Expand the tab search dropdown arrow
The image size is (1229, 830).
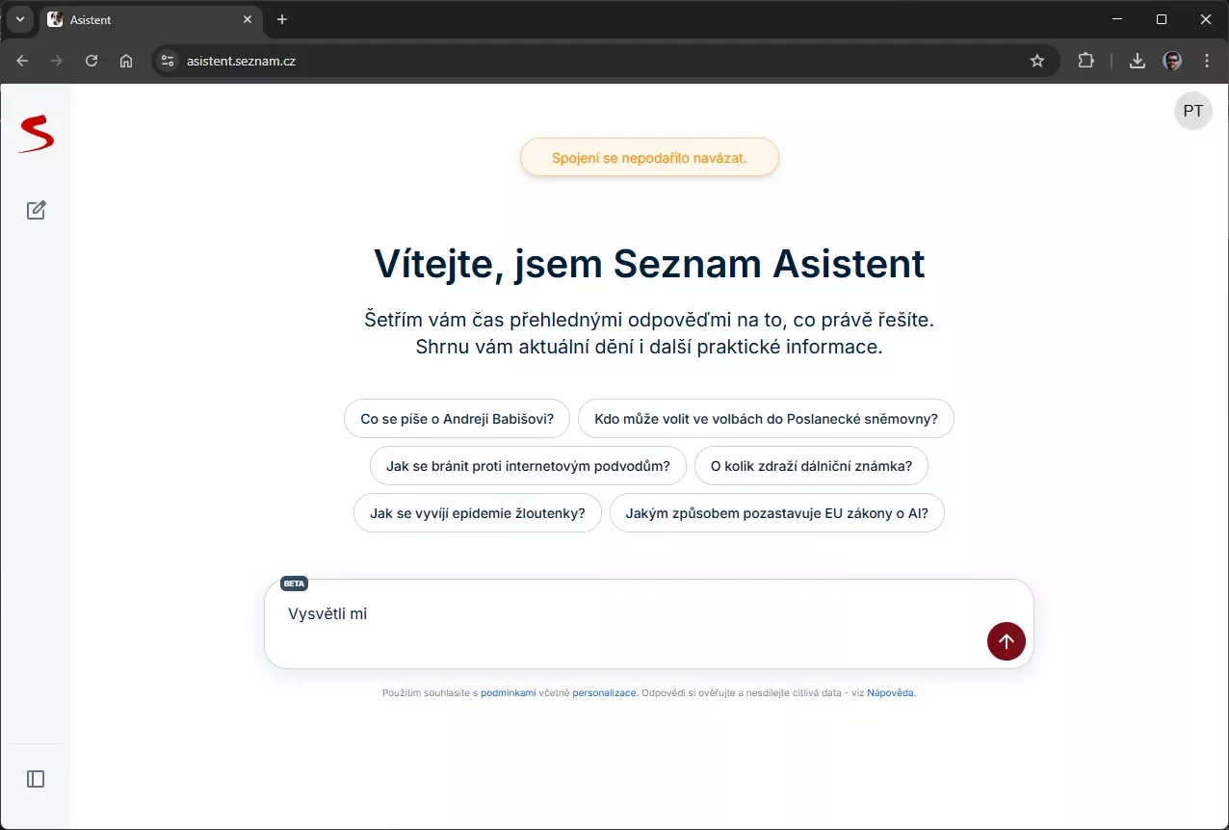pyautogui.click(x=20, y=19)
